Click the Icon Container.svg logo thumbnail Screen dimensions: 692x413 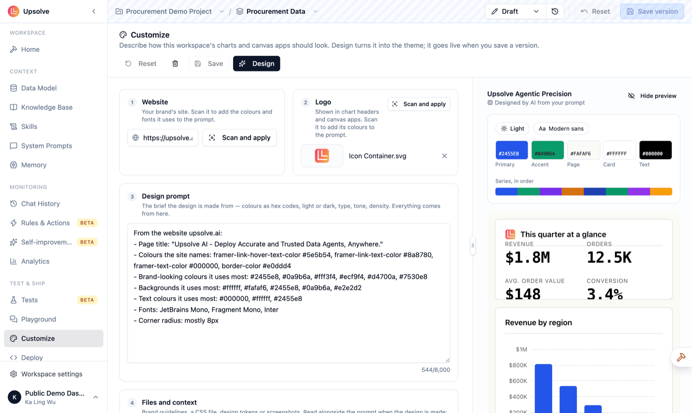pos(322,156)
